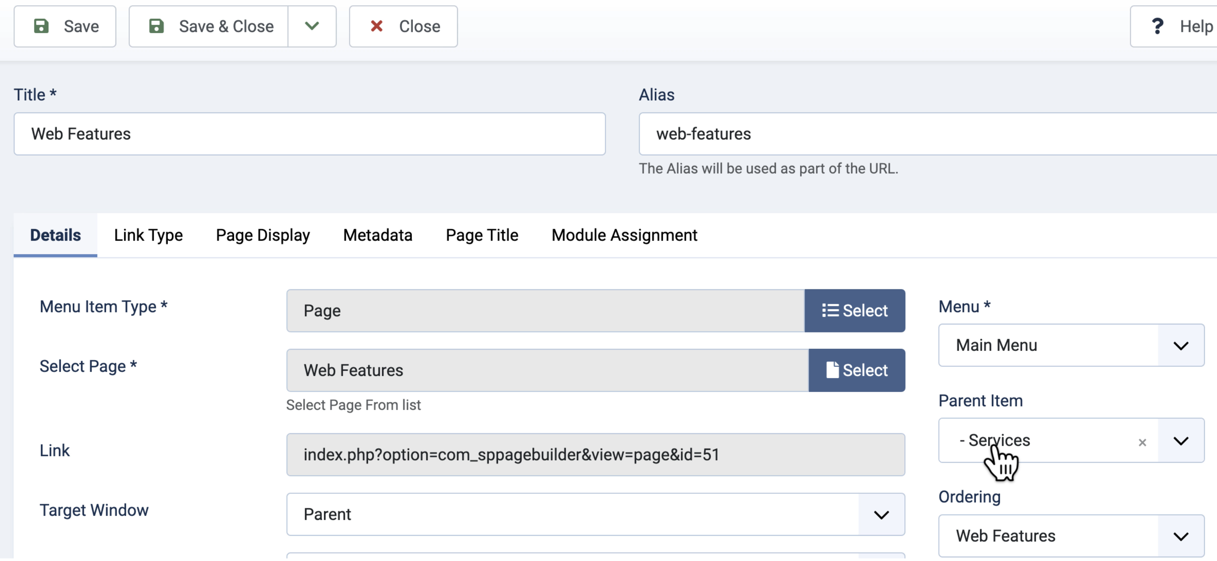
Task: Switch to the Metadata tab
Action: [x=377, y=235]
